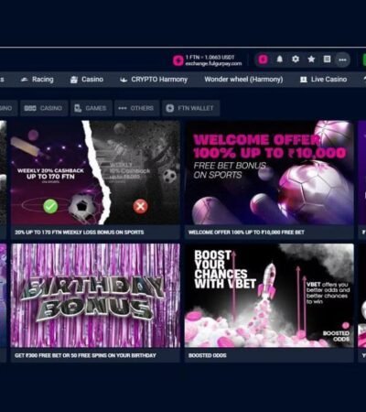Screen dimensions: 366x412
Task: Click the Casino slot icon in navigation
Action: [74, 80]
